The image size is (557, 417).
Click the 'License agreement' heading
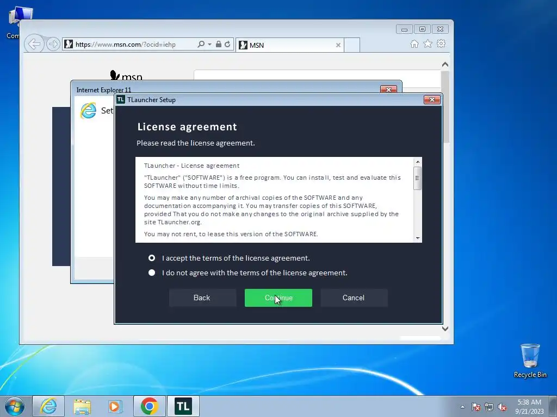(x=187, y=127)
